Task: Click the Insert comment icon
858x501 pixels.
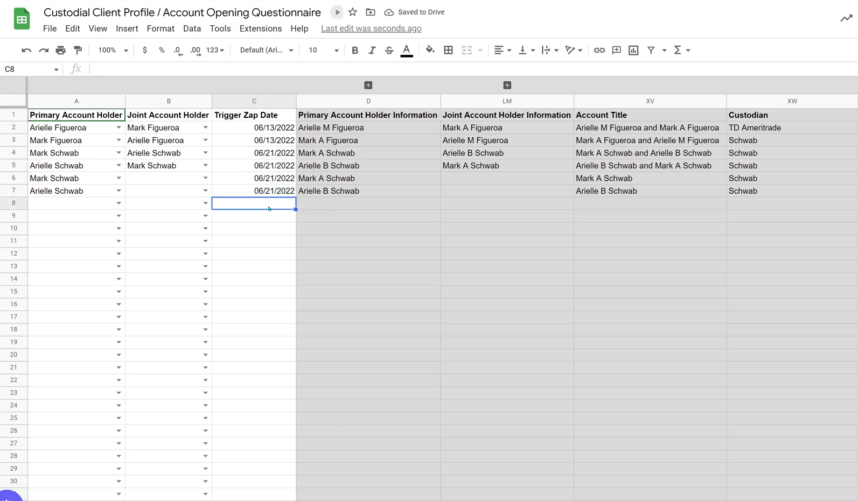Action: pyautogui.click(x=616, y=50)
